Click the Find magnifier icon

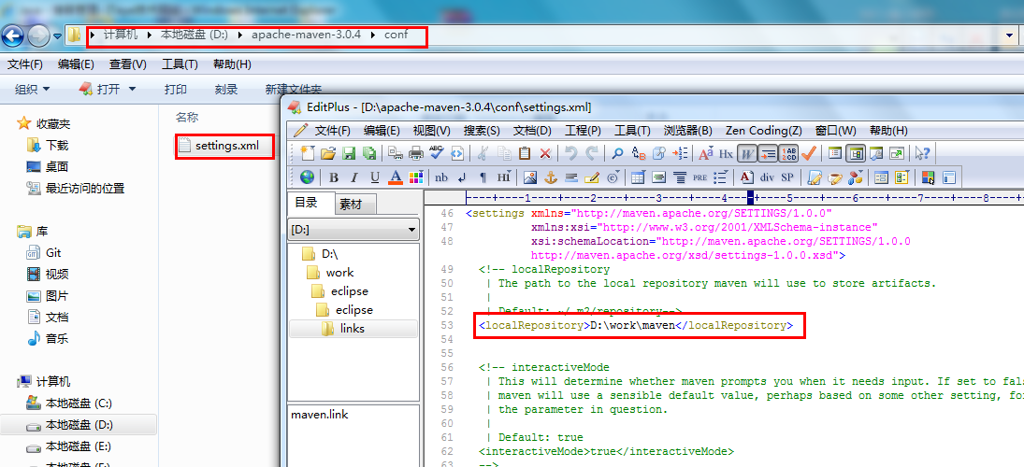[617, 153]
